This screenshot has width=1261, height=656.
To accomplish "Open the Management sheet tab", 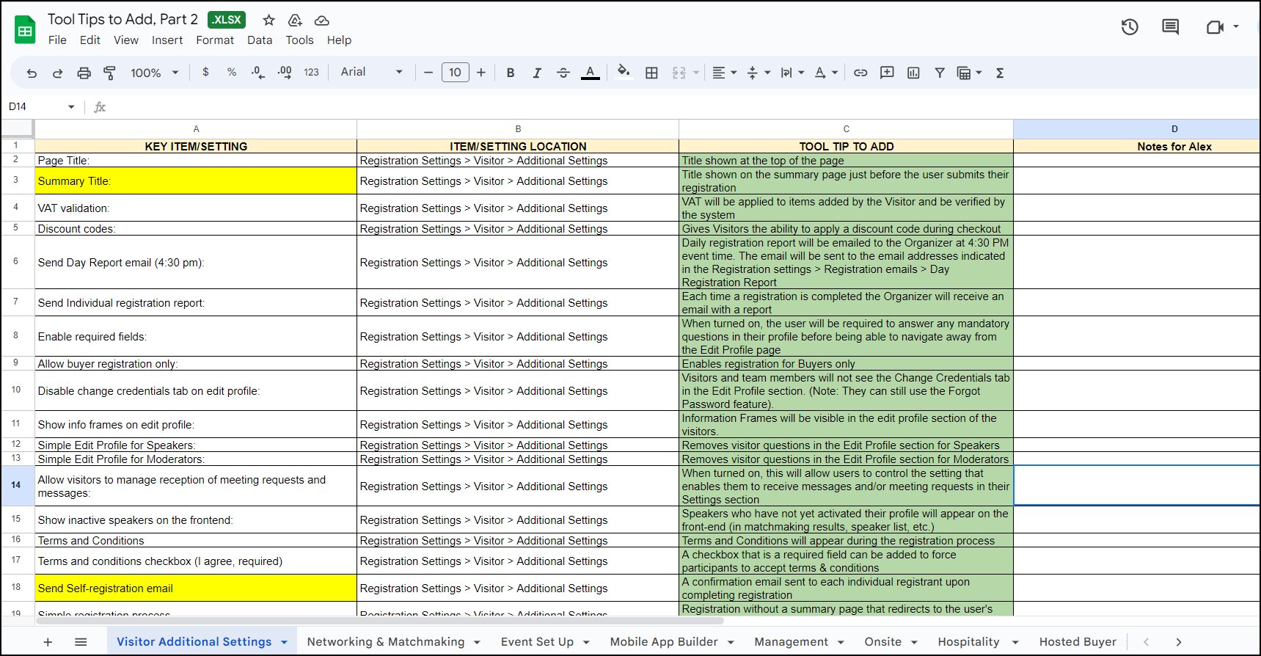I will 791,642.
